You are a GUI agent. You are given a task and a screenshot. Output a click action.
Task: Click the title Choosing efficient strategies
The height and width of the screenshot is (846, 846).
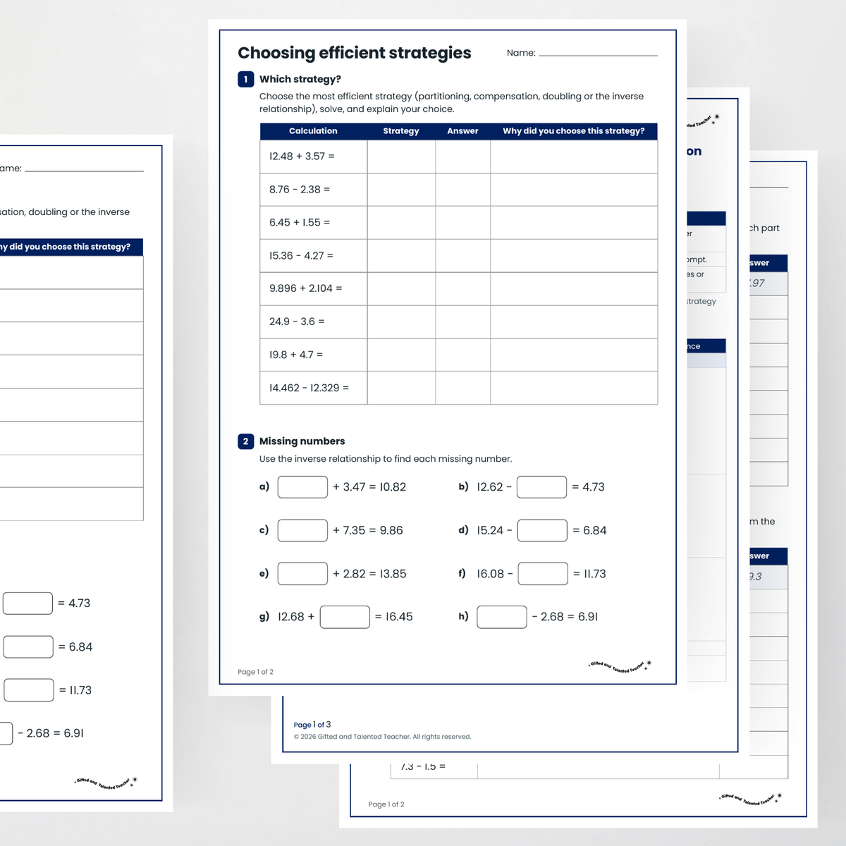pyautogui.click(x=355, y=53)
